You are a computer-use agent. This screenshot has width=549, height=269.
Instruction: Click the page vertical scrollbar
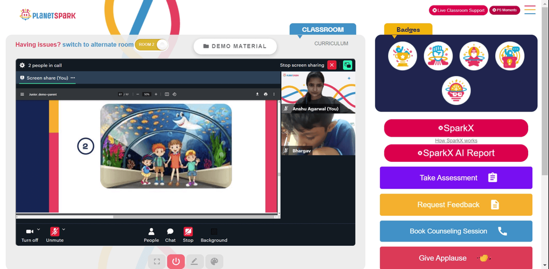pos(545,91)
